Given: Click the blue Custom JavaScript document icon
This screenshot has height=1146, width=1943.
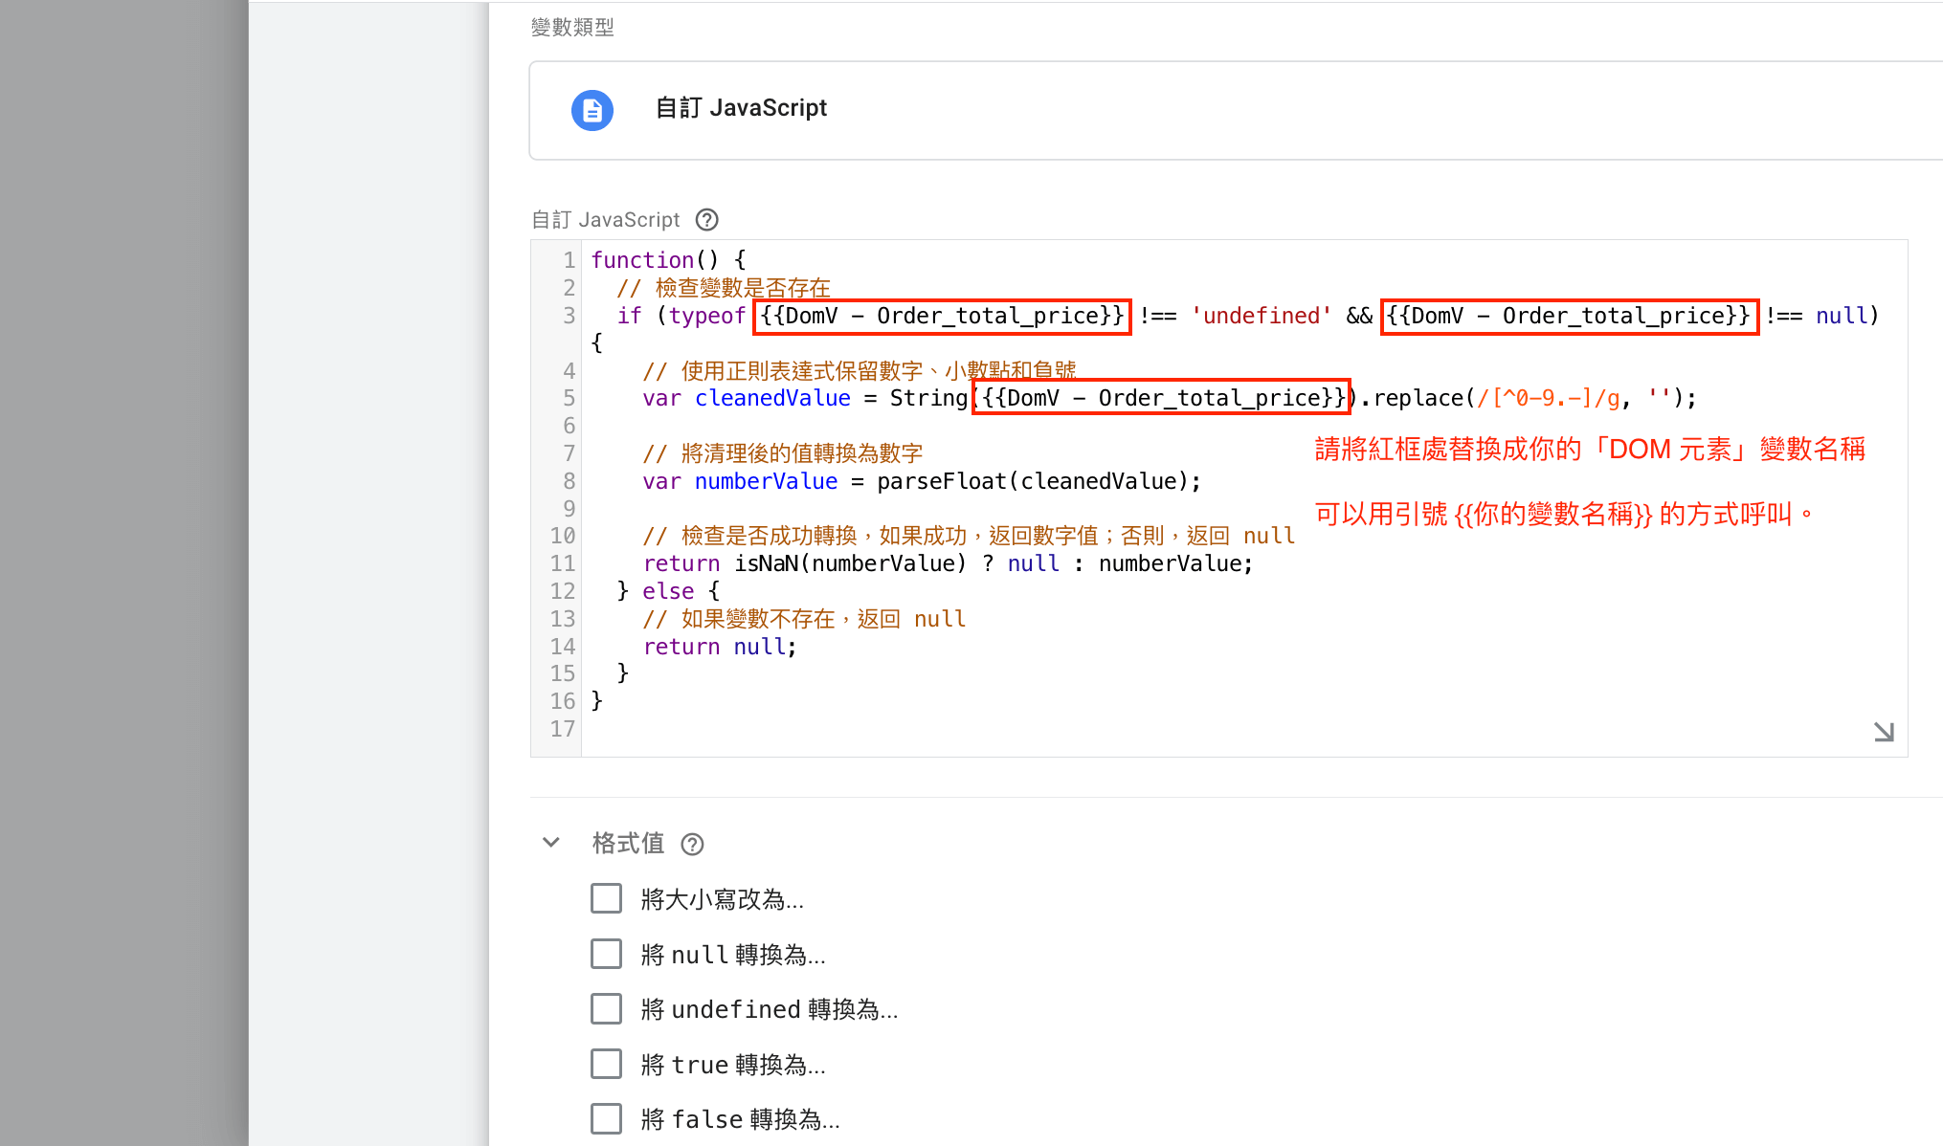Looking at the screenshot, I should [592, 110].
